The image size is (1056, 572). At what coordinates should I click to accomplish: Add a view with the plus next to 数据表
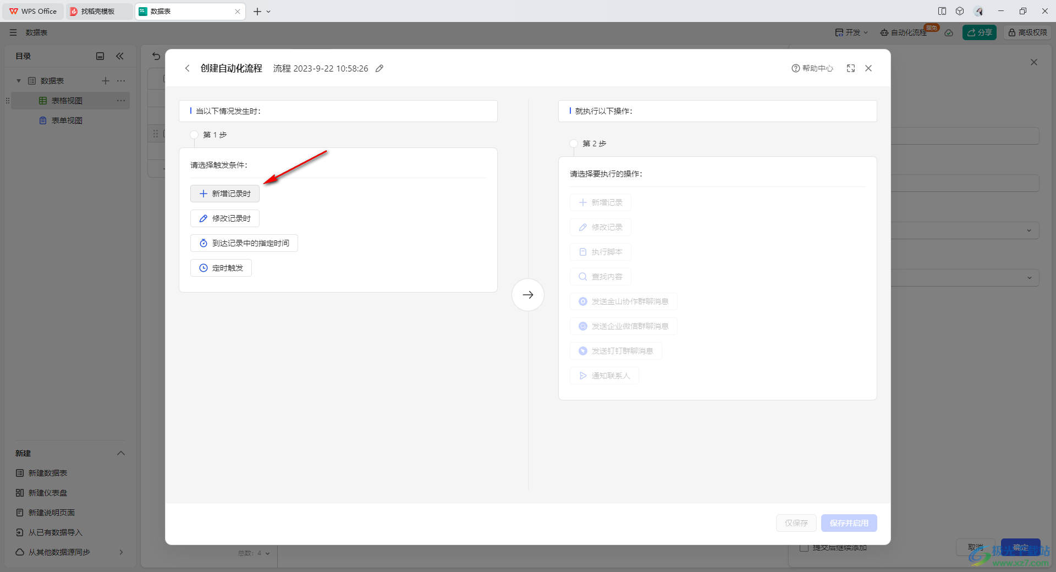click(x=106, y=81)
